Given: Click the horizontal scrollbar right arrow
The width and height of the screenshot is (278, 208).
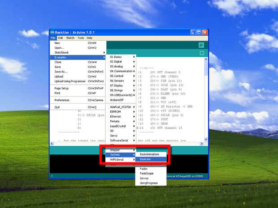Looking at the screenshot, I should 202,144.
